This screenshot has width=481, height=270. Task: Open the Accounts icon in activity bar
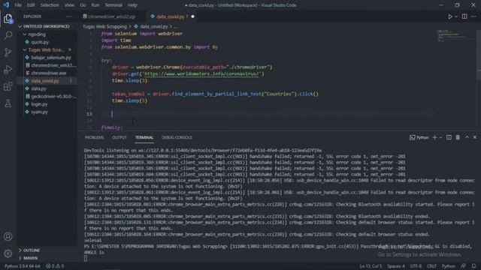pyautogui.click(x=8, y=236)
